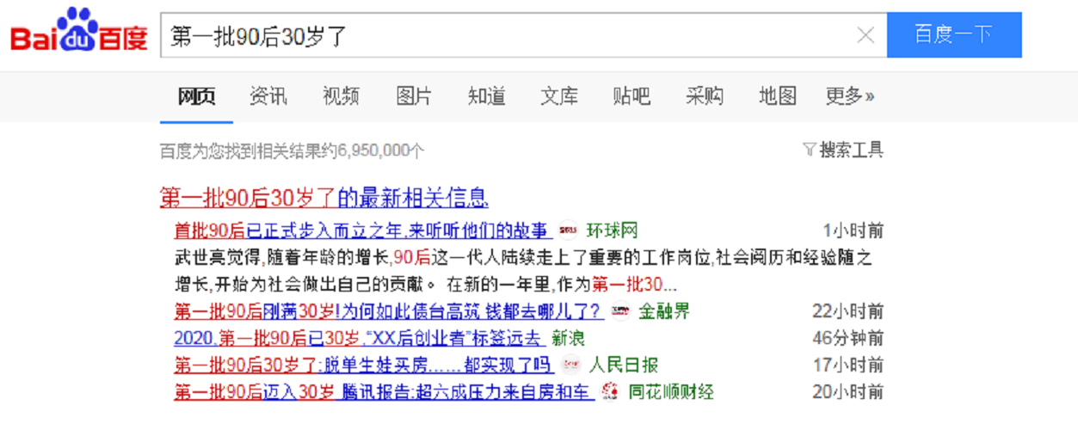This screenshot has width=1078, height=424.
Task: Click the 20小时前 timestamp
Action: click(848, 392)
